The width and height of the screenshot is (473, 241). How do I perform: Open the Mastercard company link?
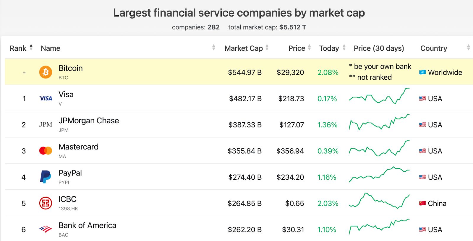(x=78, y=147)
